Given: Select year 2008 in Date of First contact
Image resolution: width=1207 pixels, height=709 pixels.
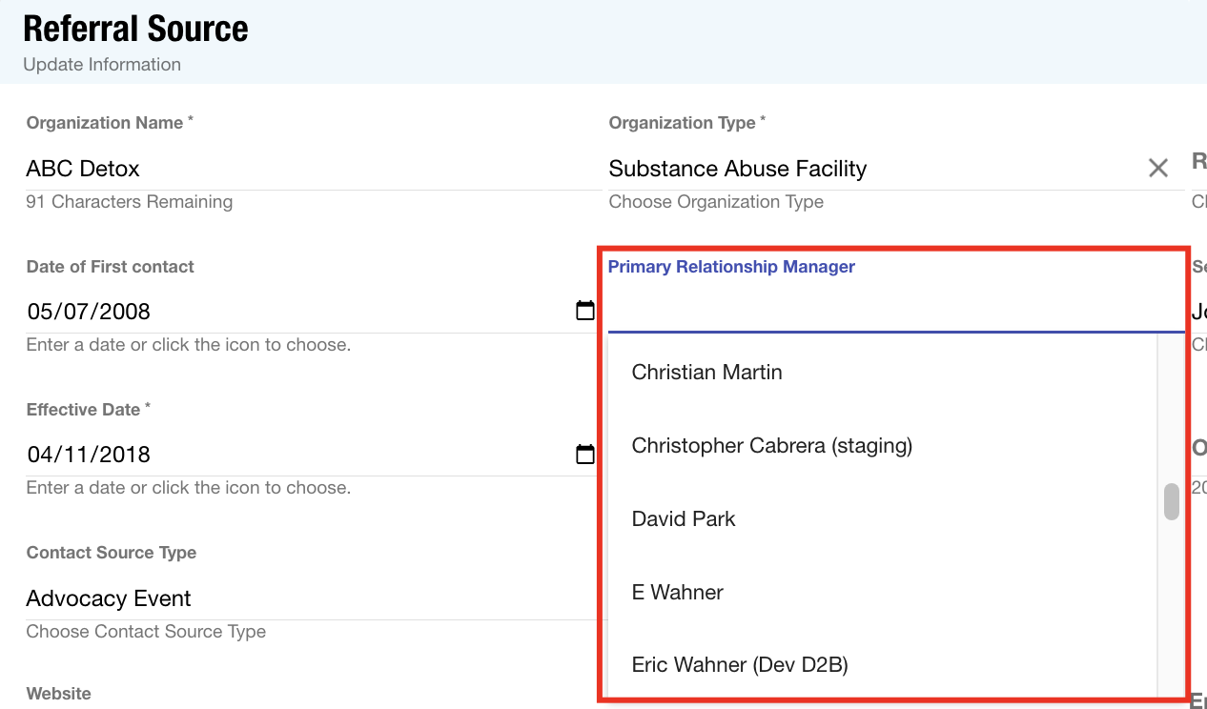Looking at the screenshot, I should [x=124, y=312].
